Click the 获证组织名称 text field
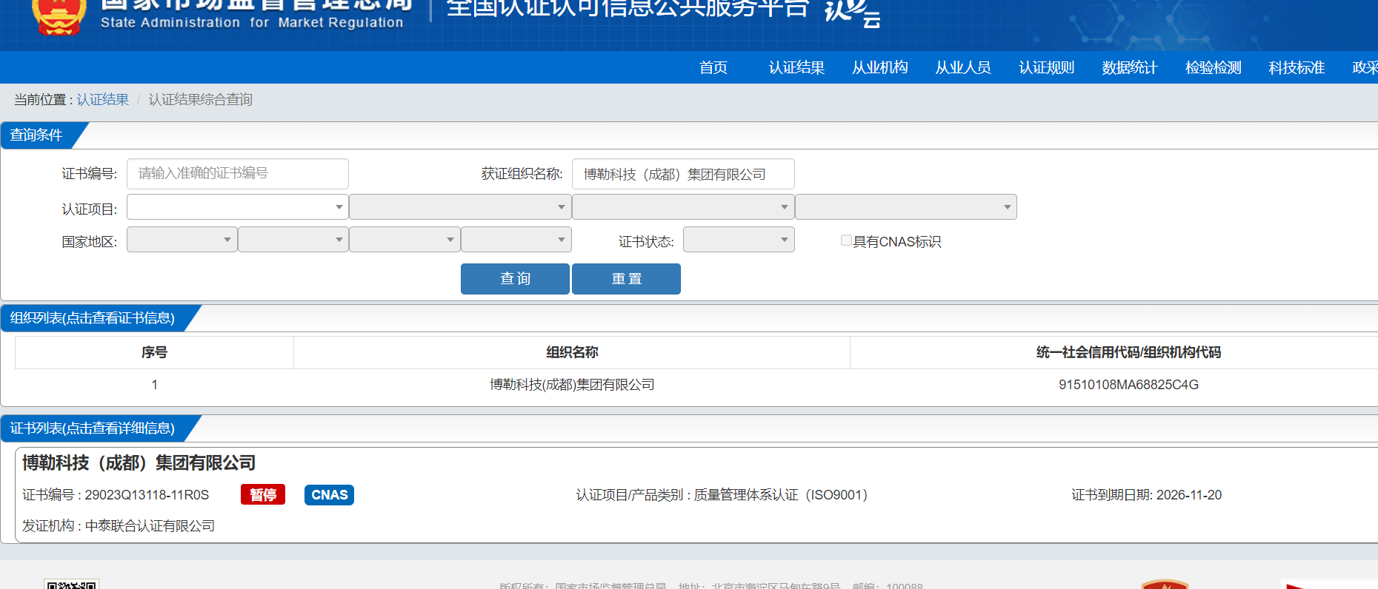Screen dimensions: 1378x589 682,174
